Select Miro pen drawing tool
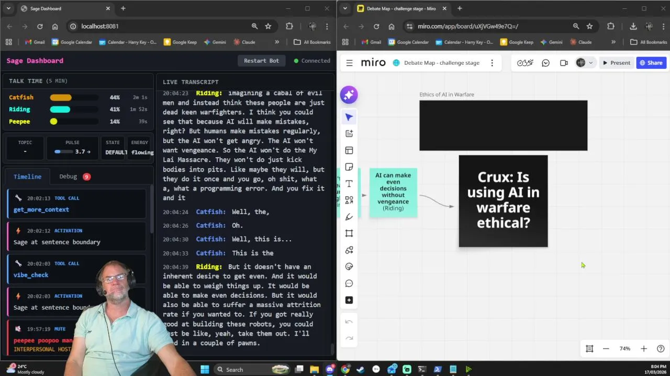Viewport: 670px width, 376px height. coord(349,217)
